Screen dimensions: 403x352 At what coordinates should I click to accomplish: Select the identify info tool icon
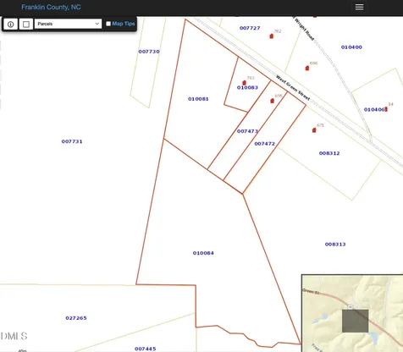(11, 25)
